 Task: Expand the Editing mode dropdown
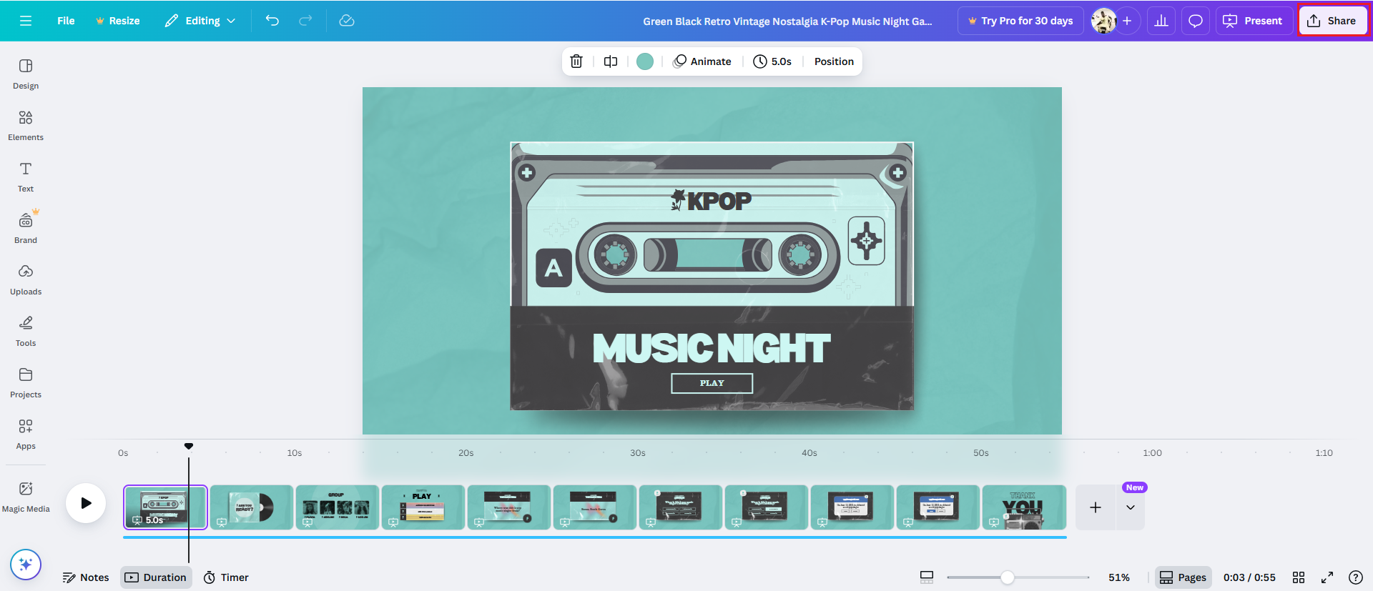pos(200,21)
